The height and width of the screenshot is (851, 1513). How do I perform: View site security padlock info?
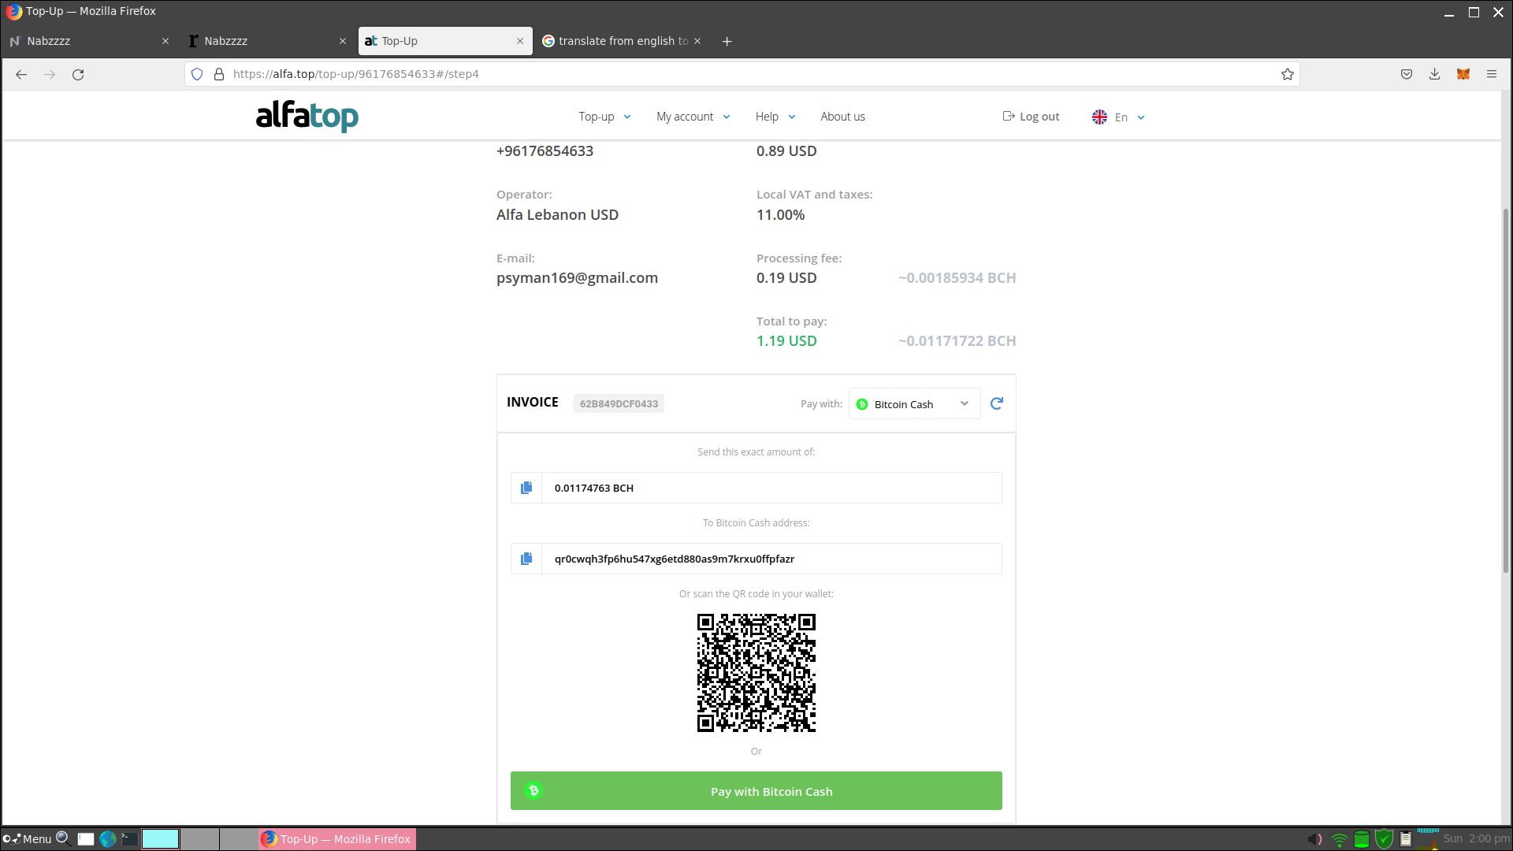pyautogui.click(x=219, y=74)
